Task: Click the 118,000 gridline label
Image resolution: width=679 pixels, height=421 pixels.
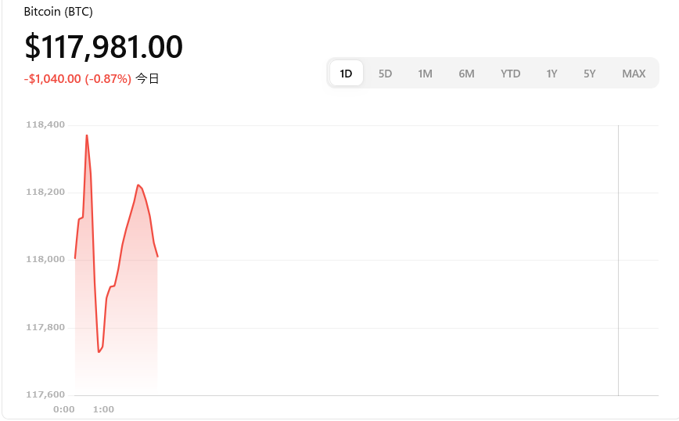Action: [45, 260]
